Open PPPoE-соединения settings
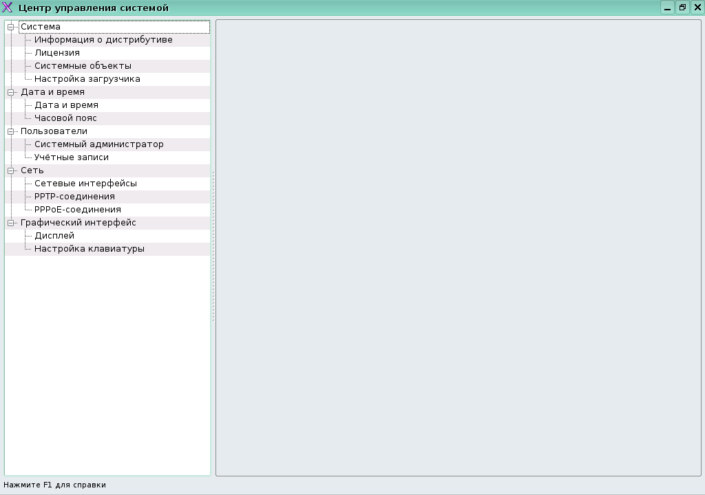The image size is (705, 495). 78,210
